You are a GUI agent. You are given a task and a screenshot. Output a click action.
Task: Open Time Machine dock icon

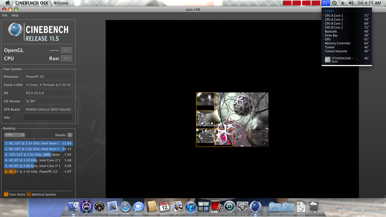(229, 207)
